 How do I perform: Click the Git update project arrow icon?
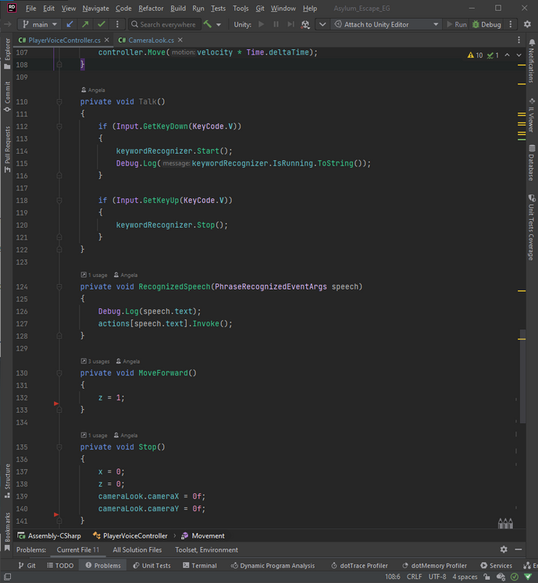(x=69, y=24)
